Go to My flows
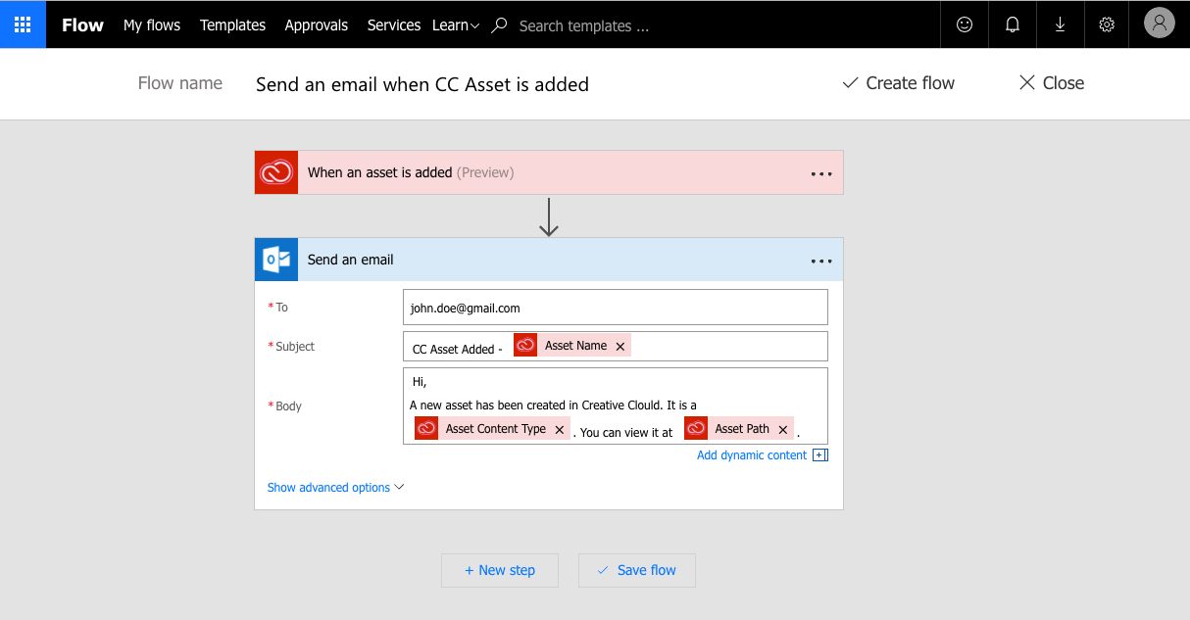The height and width of the screenshot is (620, 1190). [152, 25]
